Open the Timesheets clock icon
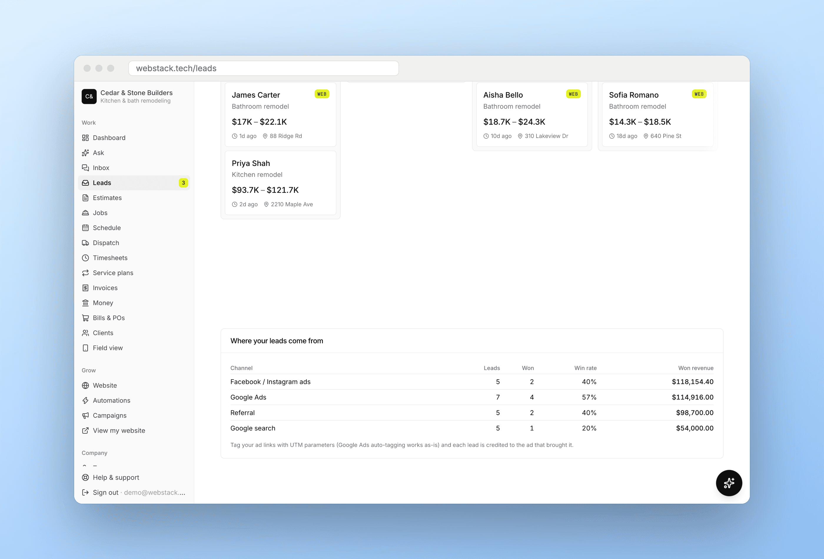Viewport: 824px width, 559px height. (x=85, y=258)
